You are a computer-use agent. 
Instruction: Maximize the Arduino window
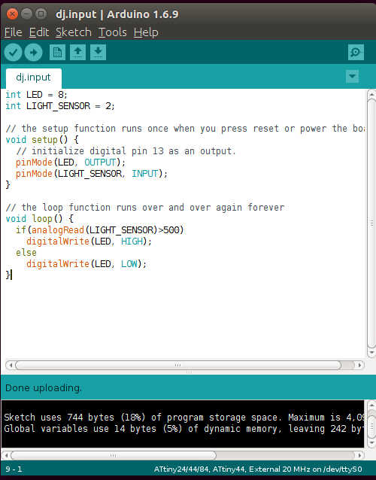[x=41, y=14]
